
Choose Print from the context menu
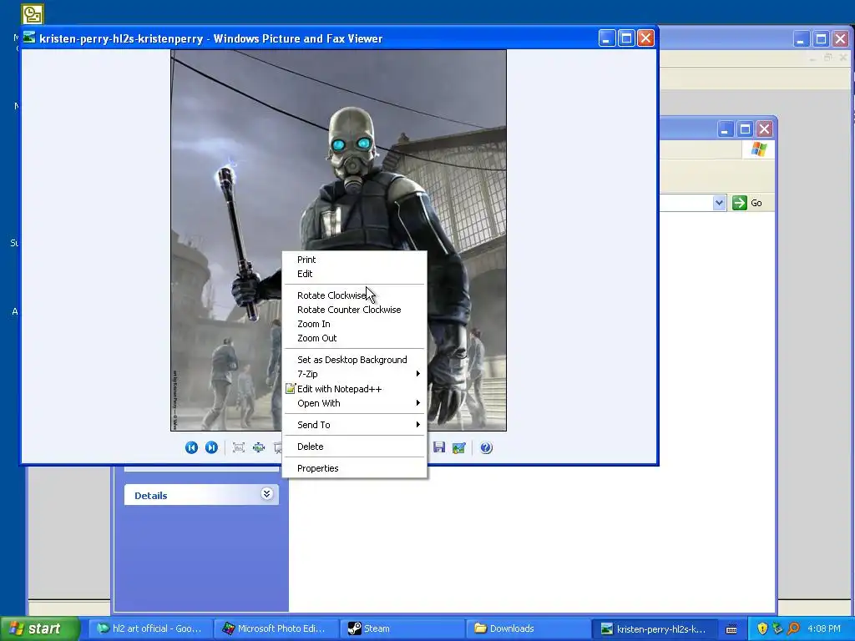tap(354, 260)
